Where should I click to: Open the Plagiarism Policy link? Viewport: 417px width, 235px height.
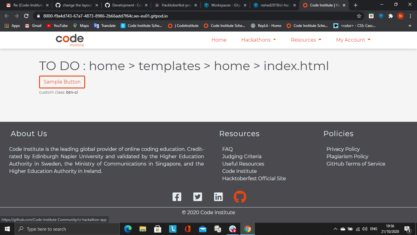pyautogui.click(x=347, y=156)
